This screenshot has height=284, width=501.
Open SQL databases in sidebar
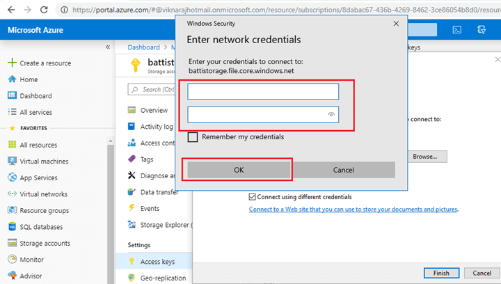pyautogui.click(x=41, y=227)
